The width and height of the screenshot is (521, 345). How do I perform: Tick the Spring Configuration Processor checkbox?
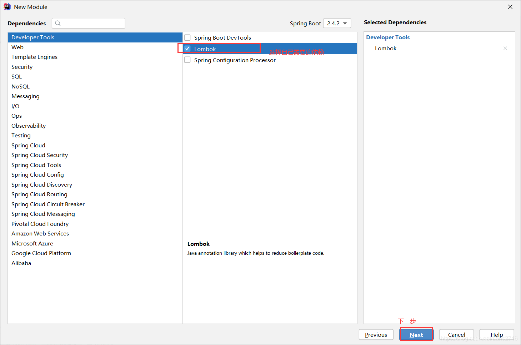[x=187, y=60]
